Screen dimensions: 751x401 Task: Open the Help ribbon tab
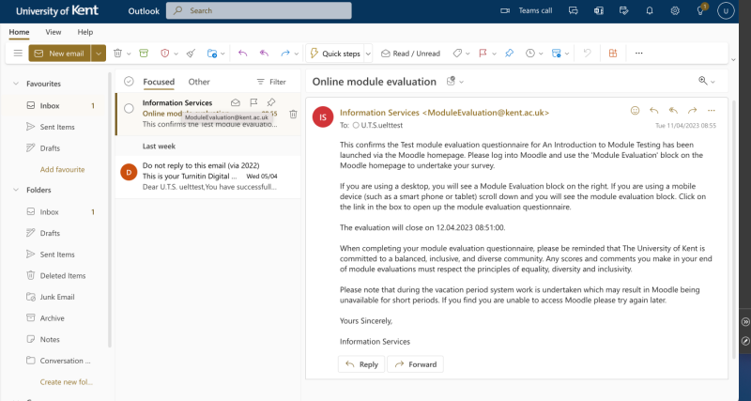click(85, 32)
